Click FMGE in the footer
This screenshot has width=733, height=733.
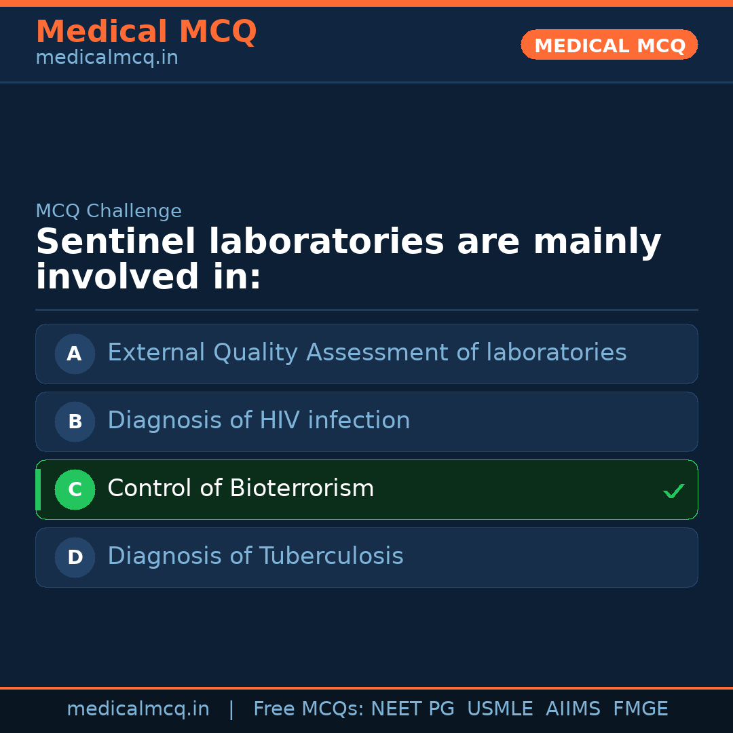coord(640,709)
